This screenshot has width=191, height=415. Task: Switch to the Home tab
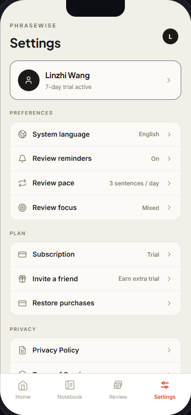(23, 390)
